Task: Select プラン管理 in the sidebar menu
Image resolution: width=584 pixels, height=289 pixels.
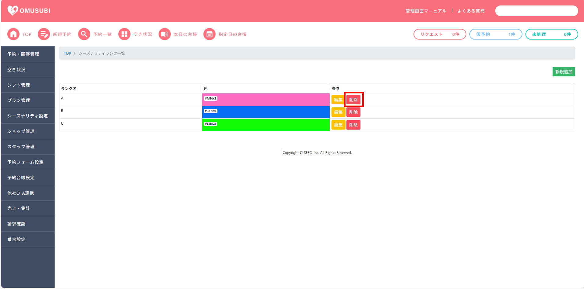Action: pos(28,100)
